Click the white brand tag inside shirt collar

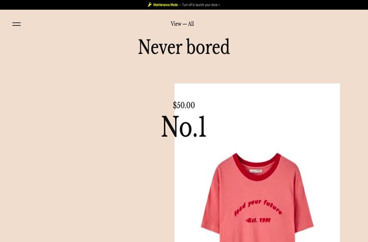pyautogui.click(x=255, y=171)
